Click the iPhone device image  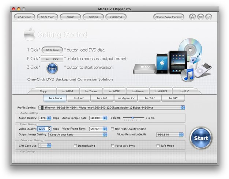[162, 63]
